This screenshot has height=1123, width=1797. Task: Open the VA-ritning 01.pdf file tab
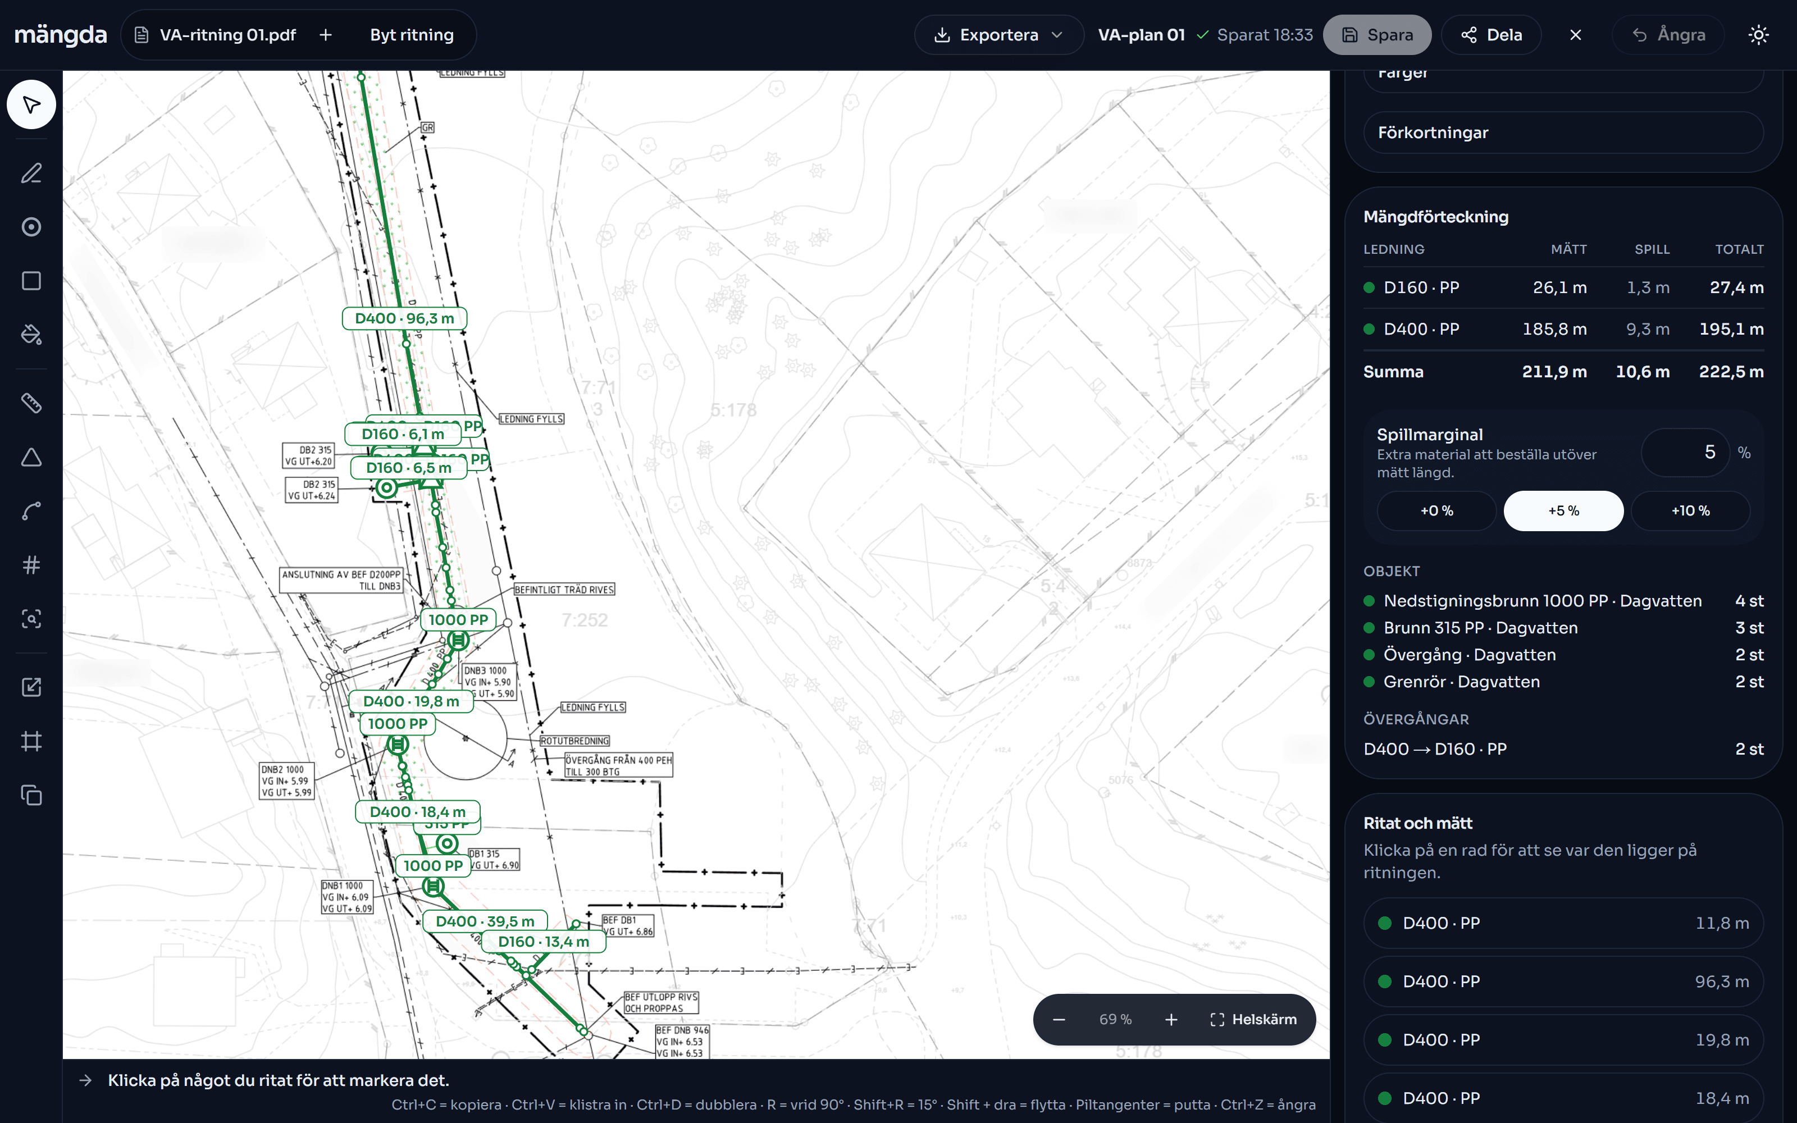click(x=216, y=35)
